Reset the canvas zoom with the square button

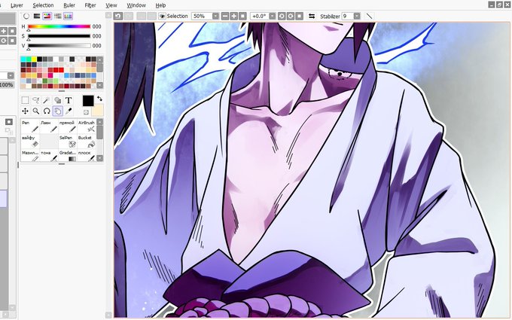tap(242, 16)
